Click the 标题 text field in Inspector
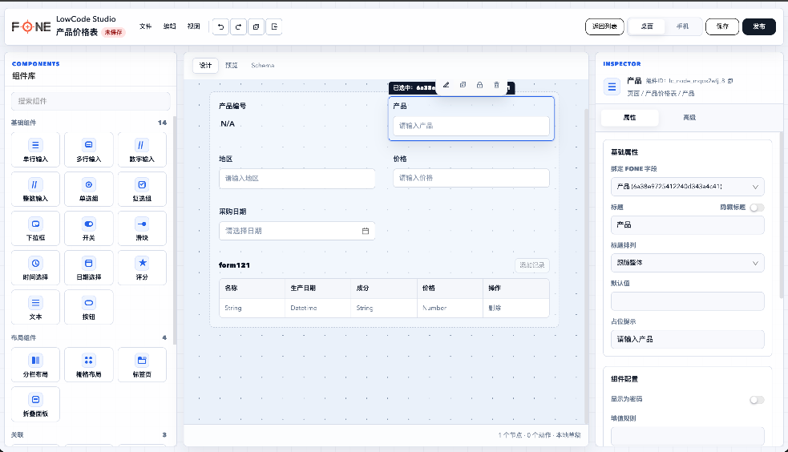788x452 pixels. pos(688,225)
